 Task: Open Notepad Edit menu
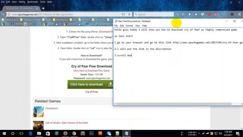click(x=122, y=25)
